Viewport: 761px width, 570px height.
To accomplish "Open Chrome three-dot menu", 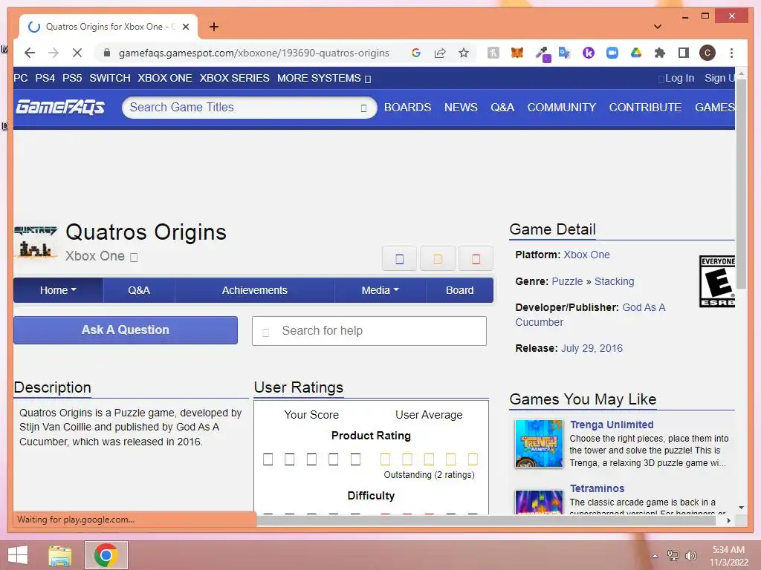I will 731,53.
